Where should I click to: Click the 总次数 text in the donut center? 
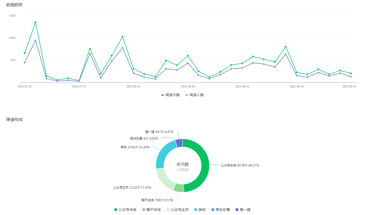point(183,164)
